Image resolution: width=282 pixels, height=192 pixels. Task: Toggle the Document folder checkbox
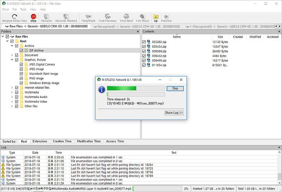coord(17,55)
